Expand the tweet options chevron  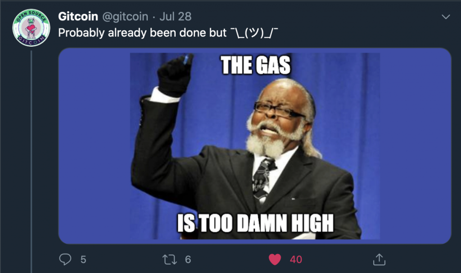pos(446,17)
